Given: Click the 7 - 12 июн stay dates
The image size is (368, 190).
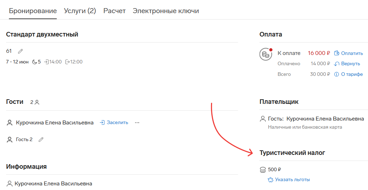Looking at the screenshot, I should [17, 62].
